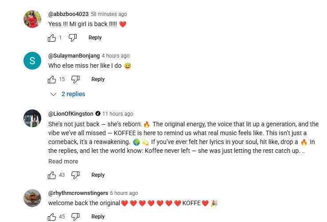
Task: Dislike SulaymanBonjang's comment
Action: 75,79
